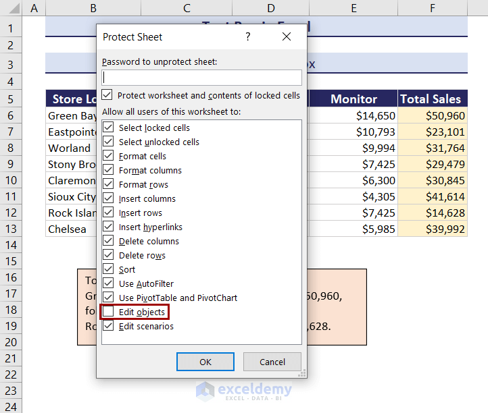
Task: Select the $10,793 Monitor cell
Action: (352, 132)
